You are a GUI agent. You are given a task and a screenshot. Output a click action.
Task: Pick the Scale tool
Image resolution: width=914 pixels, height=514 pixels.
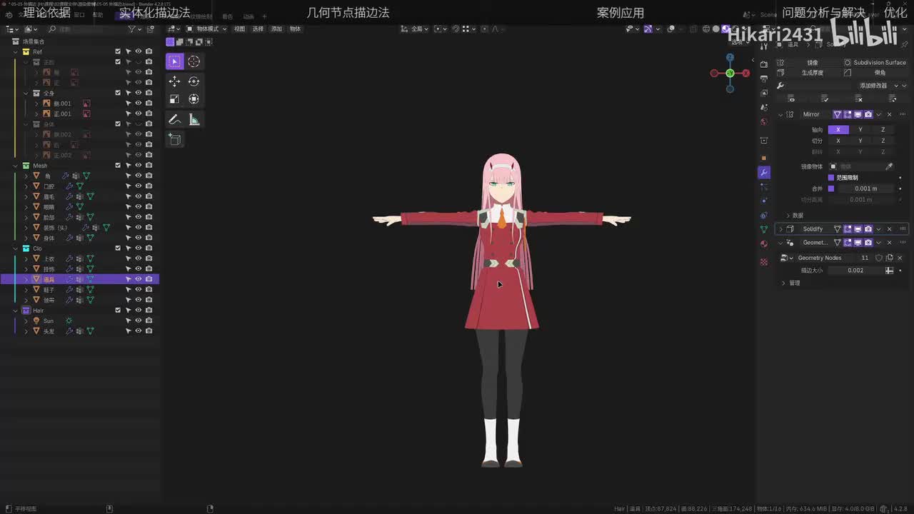point(174,99)
